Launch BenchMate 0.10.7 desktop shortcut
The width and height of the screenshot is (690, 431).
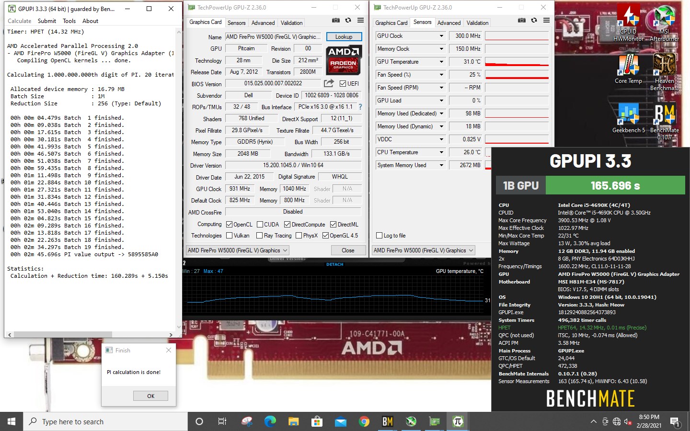[x=664, y=121]
